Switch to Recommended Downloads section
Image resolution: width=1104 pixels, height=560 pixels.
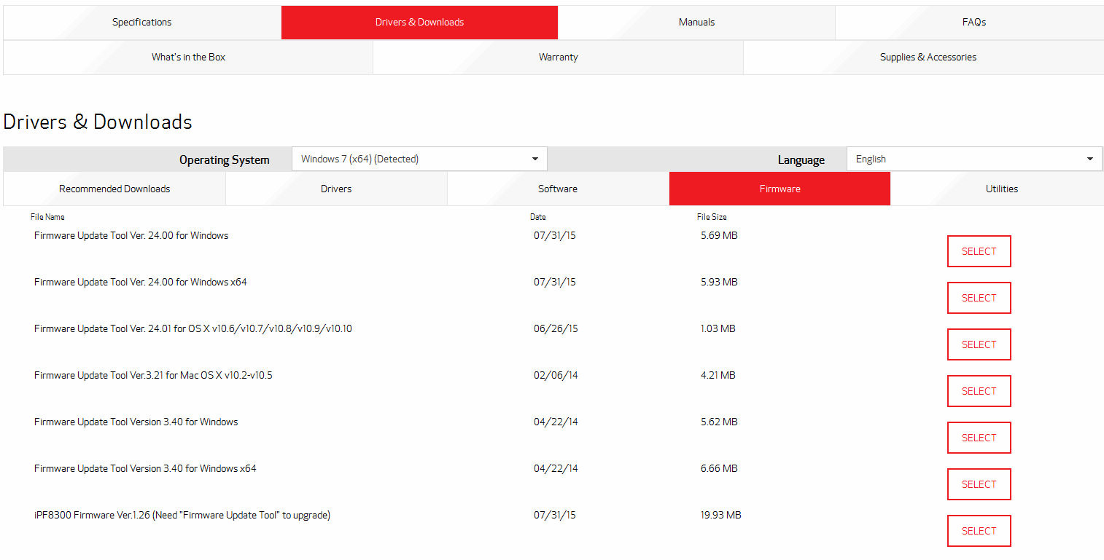tap(114, 188)
